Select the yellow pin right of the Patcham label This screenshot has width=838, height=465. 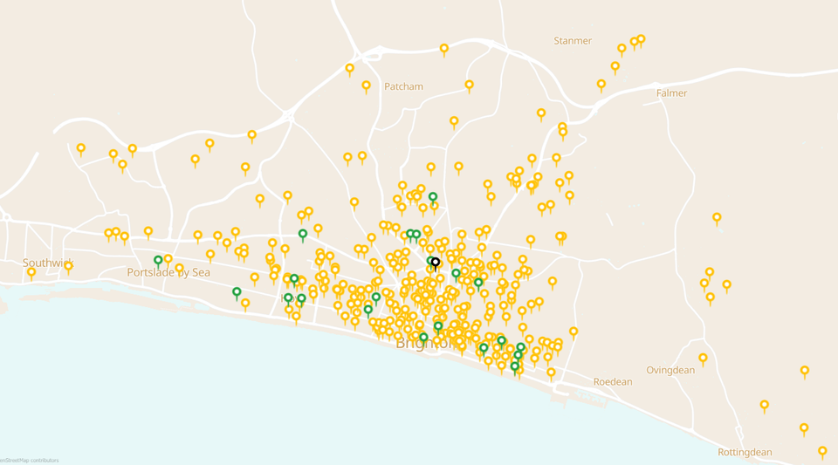(x=470, y=86)
